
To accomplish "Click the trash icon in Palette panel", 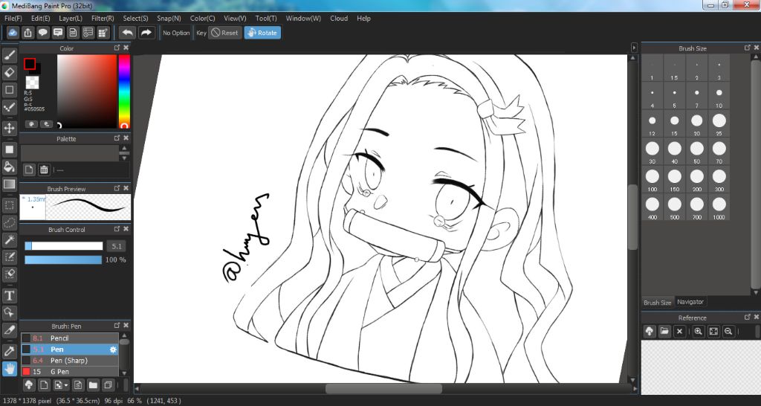I will tap(44, 170).
